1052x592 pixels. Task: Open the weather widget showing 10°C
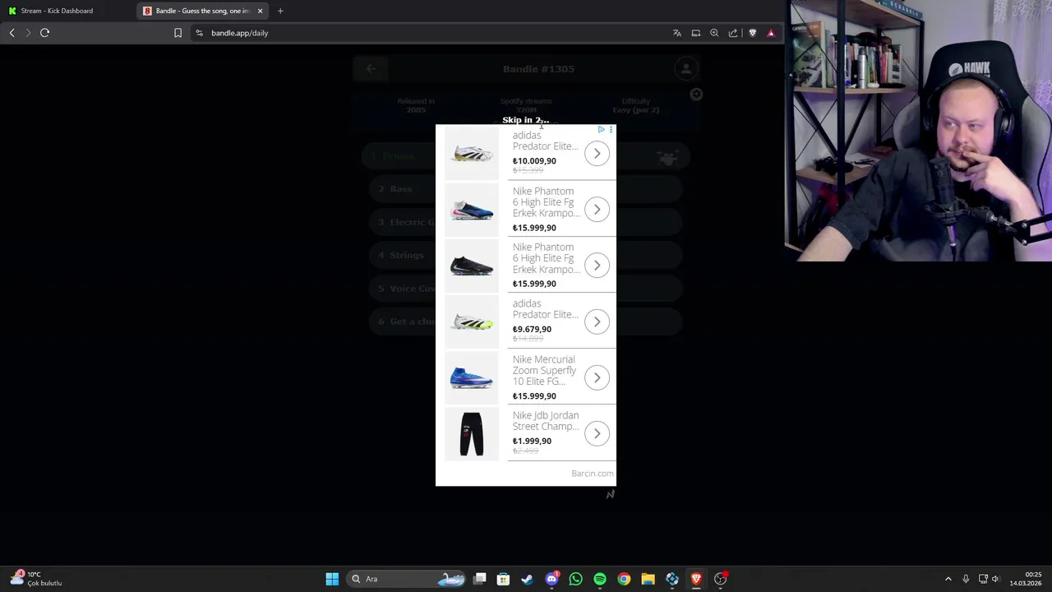coord(36,579)
